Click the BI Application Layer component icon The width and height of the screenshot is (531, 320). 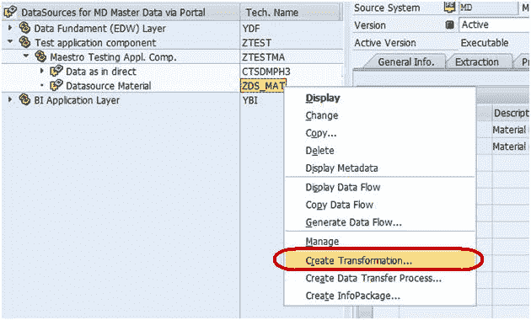point(24,99)
